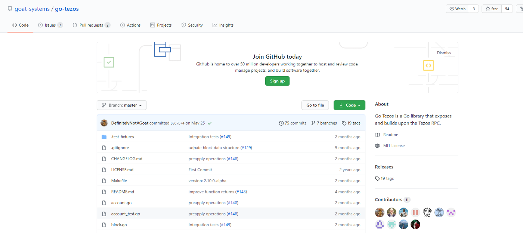Open the block.go file
The height and width of the screenshot is (233, 523).
pyautogui.click(x=119, y=225)
